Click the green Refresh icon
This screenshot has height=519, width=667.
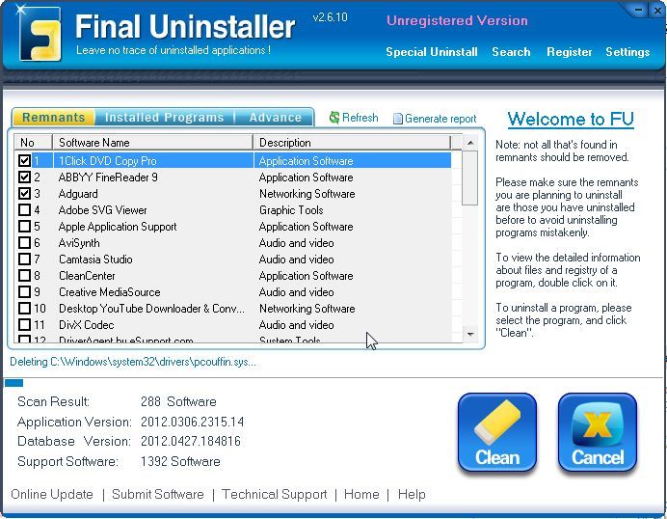pyautogui.click(x=334, y=118)
